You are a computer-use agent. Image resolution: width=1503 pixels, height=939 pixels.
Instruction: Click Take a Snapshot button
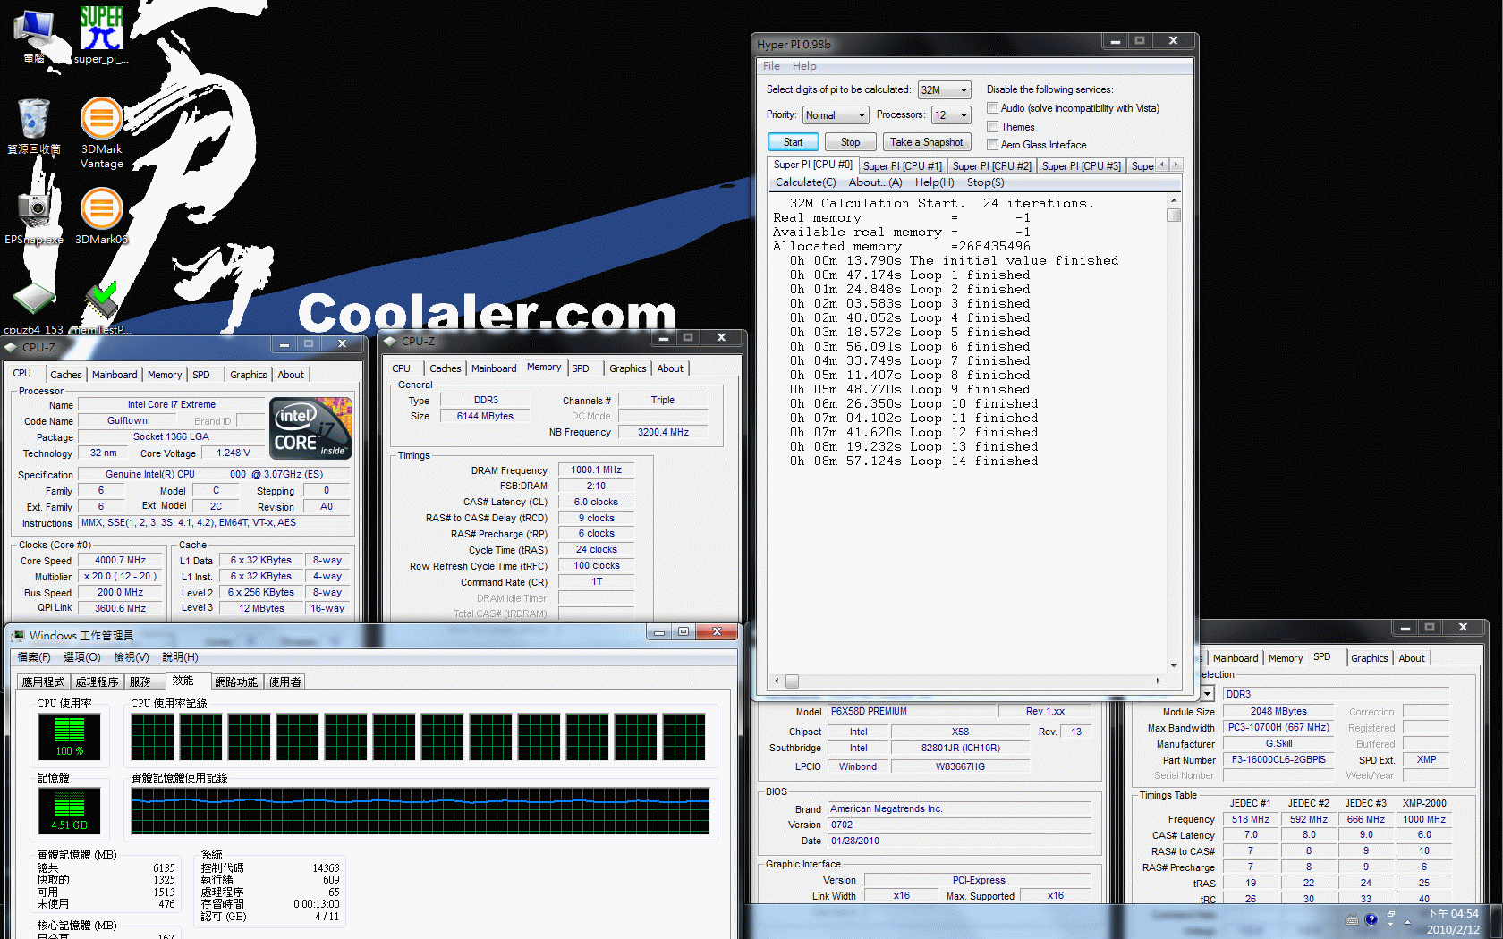927,142
